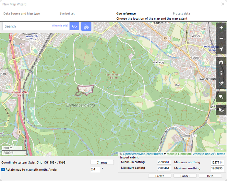This screenshot has width=227, height=181.
Task: Click the Create button
Action: (160, 176)
